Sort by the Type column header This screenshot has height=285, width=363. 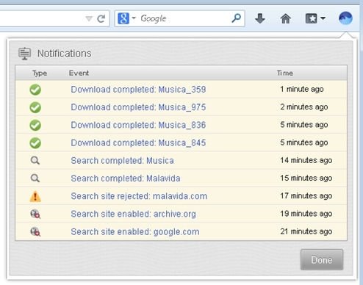coord(40,73)
